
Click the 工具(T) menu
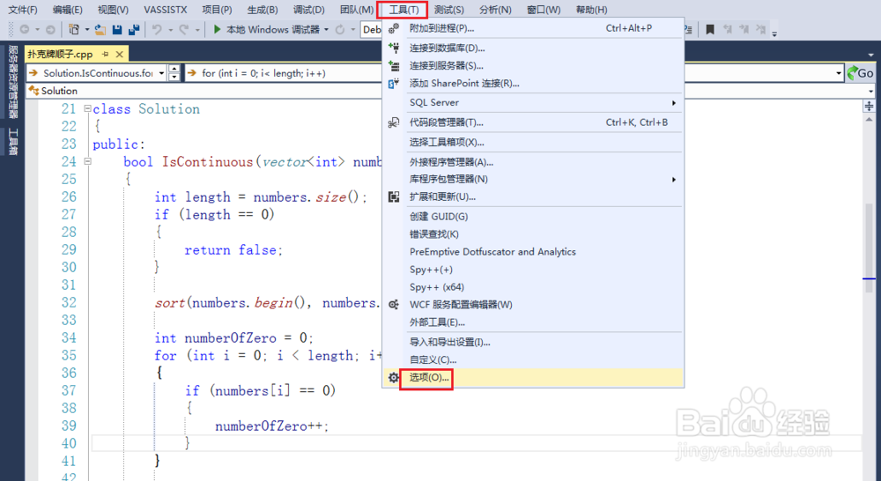point(403,10)
